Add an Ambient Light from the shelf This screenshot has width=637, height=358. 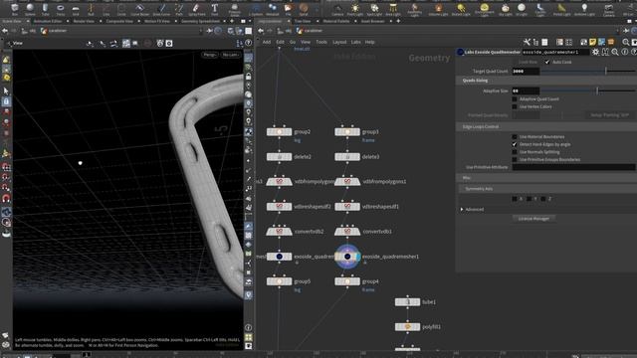pyautogui.click(x=584, y=9)
